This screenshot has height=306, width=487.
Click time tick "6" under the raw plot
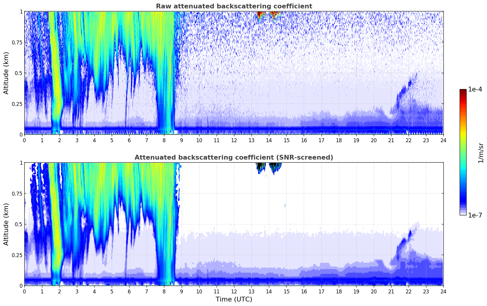point(129,140)
